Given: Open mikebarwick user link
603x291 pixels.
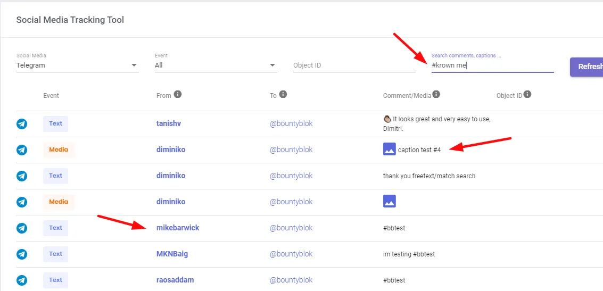Looking at the screenshot, I should point(178,228).
